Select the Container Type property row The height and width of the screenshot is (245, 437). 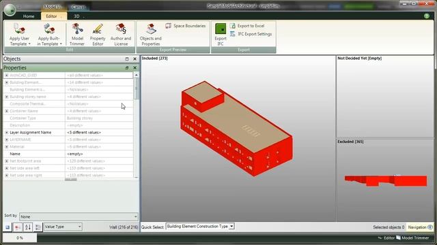point(68,118)
